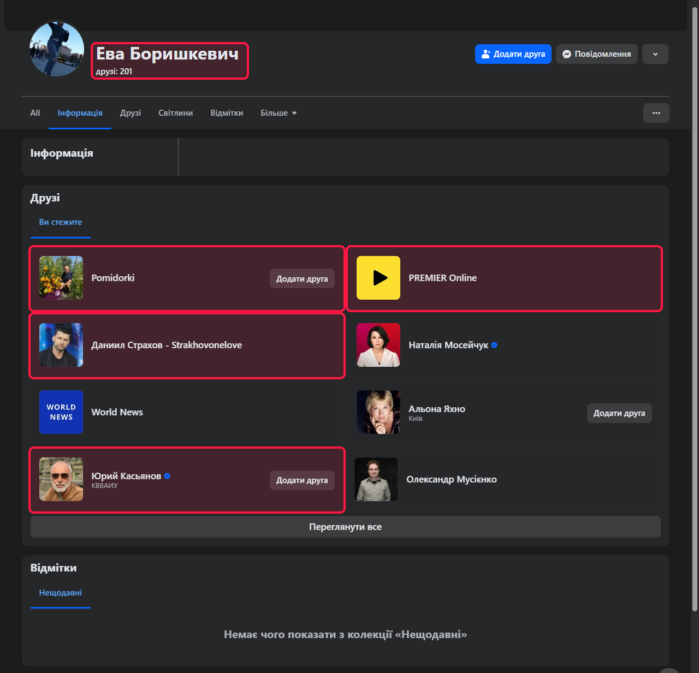Click the Київ subtitle under Альона Яхно
The width and height of the screenshot is (699, 673).
pos(416,419)
